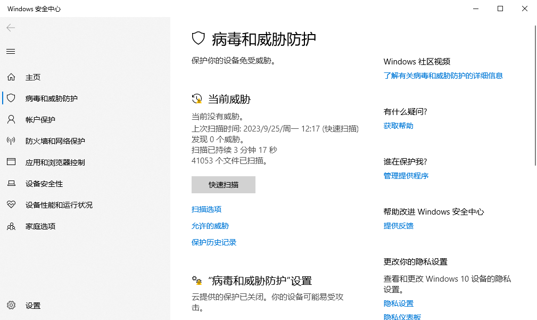This screenshot has width=537, height=320.
Task: Maximize the Windows 安全中心 window
Action: point(500,9)
